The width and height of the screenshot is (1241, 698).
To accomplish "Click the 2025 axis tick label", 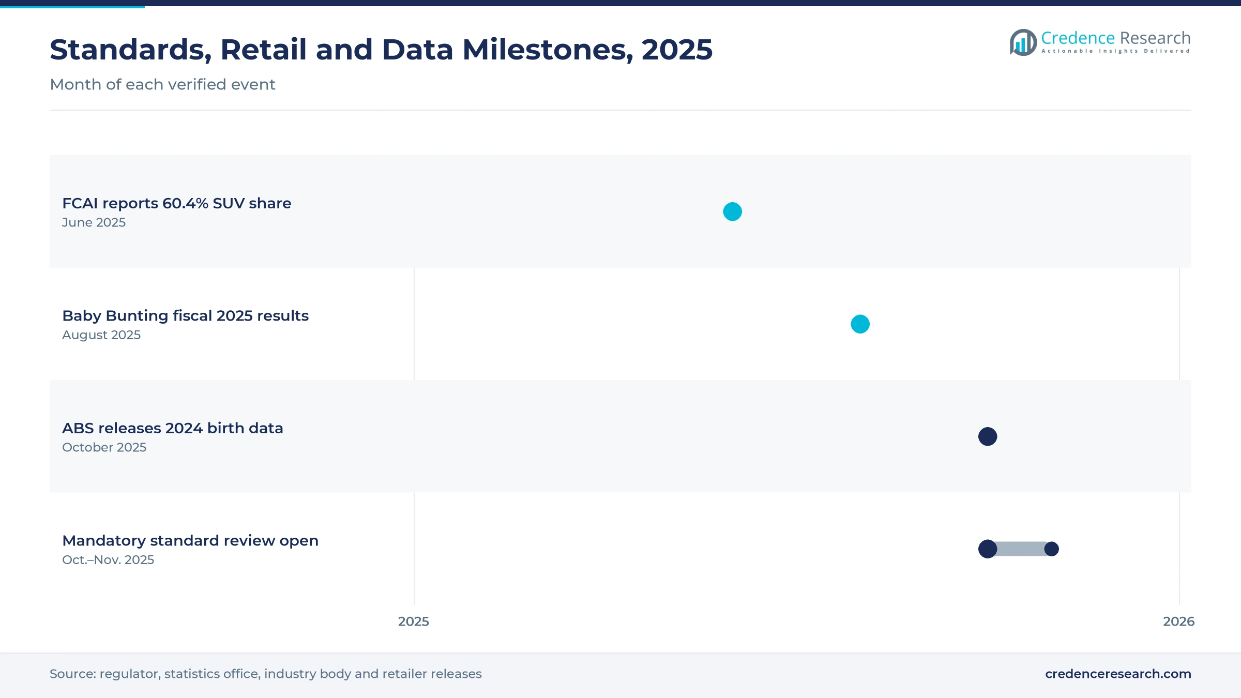I will [x=414, y=621].
